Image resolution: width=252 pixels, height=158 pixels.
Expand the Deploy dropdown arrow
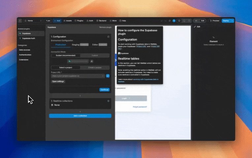pos(232,21)
